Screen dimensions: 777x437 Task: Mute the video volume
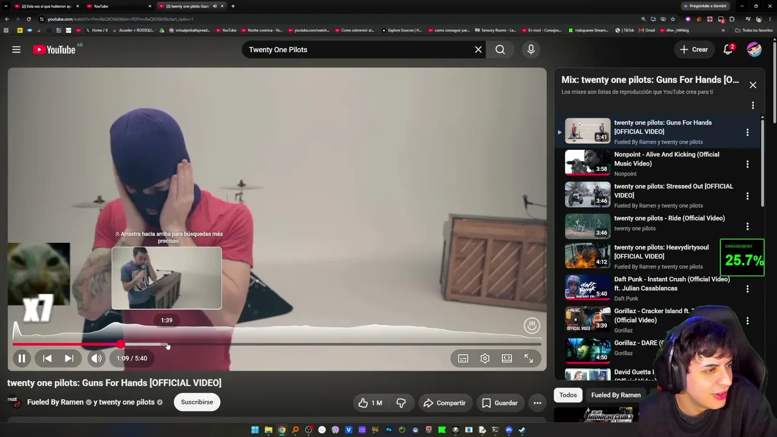pyautogui.click(x=97, y=358)
